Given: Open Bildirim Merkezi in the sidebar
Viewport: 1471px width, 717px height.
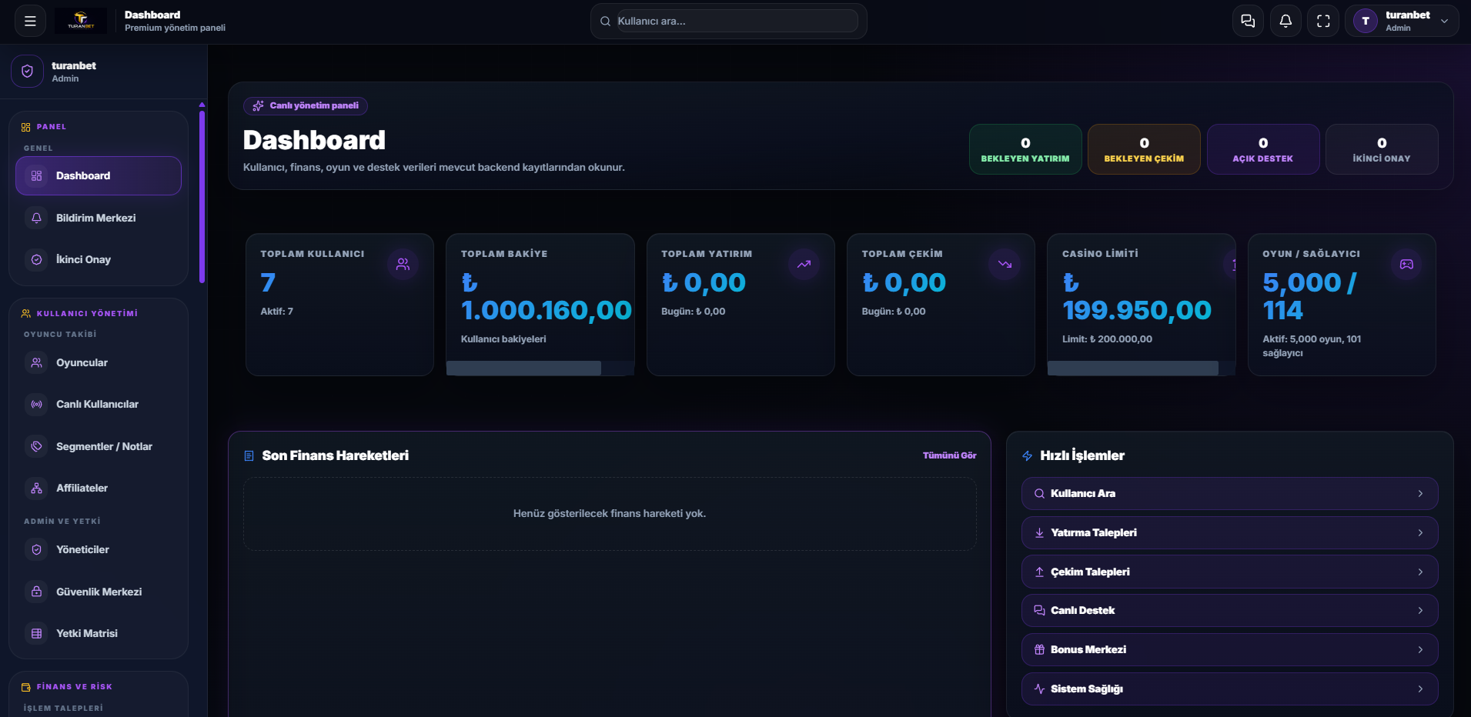Looking at the screenshot, I should [99, 218].
